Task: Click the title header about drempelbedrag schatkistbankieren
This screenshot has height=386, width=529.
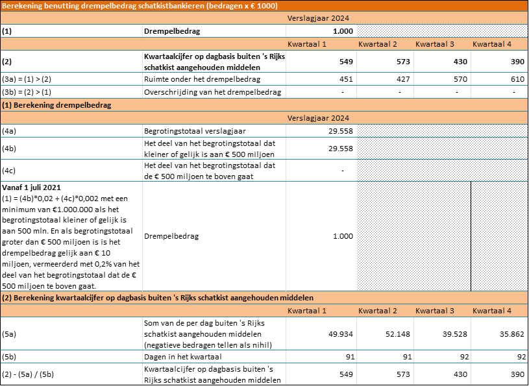Action: click(x=140, y=6)
